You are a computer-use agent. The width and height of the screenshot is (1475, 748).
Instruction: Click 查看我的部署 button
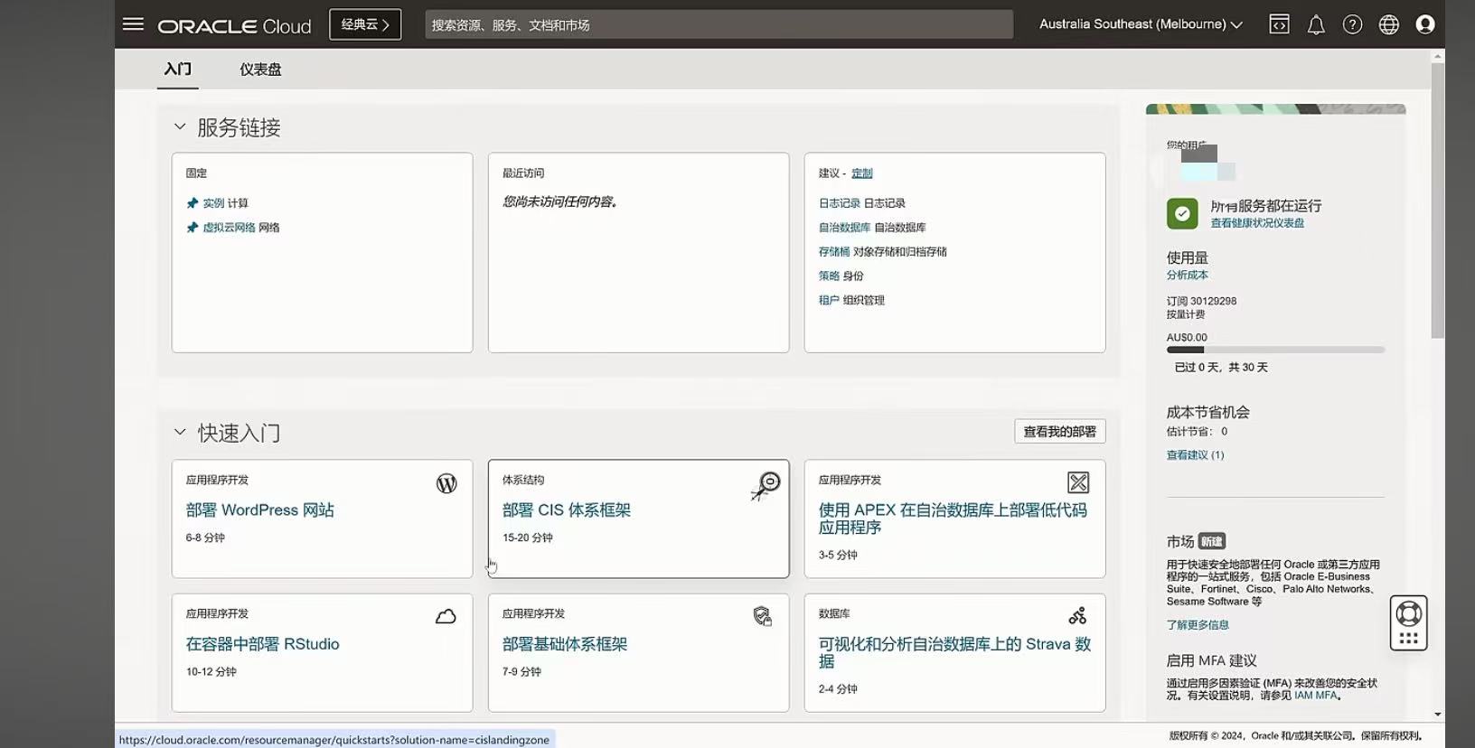[1059, 432]
